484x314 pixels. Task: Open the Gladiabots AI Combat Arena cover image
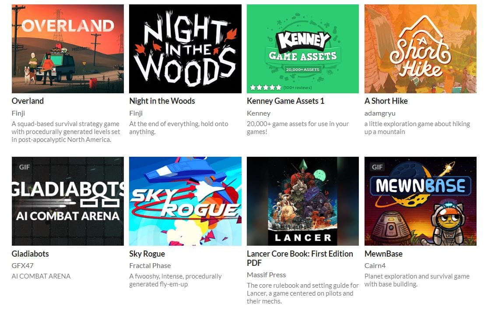[x=67, y=201]
